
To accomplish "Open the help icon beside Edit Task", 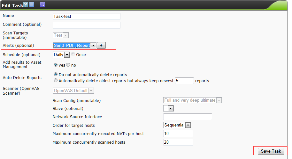I will (26, 4).
